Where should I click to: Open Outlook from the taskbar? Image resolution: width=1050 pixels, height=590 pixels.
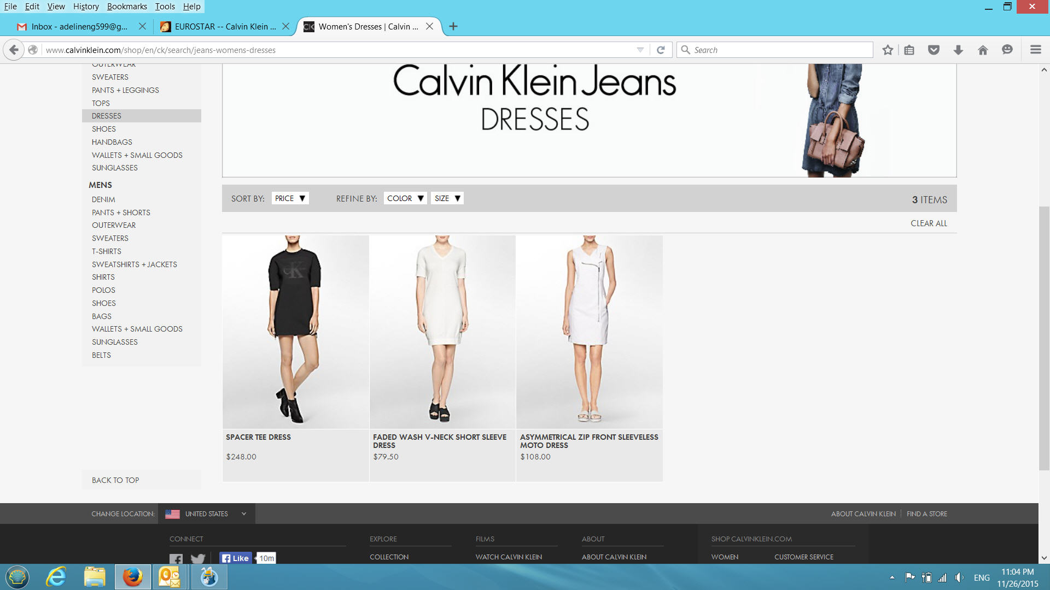point(170,577)
